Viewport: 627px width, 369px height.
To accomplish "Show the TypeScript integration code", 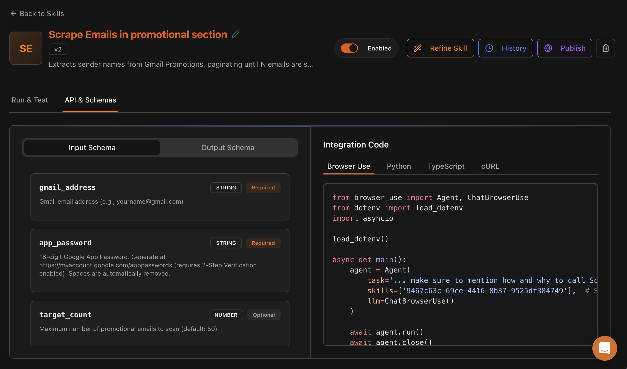I will point(446,166).
